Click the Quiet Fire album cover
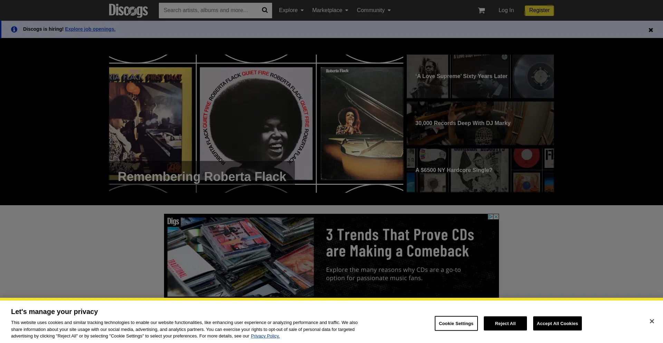This screenshot has height=343, width=663. tap(256, 123)
